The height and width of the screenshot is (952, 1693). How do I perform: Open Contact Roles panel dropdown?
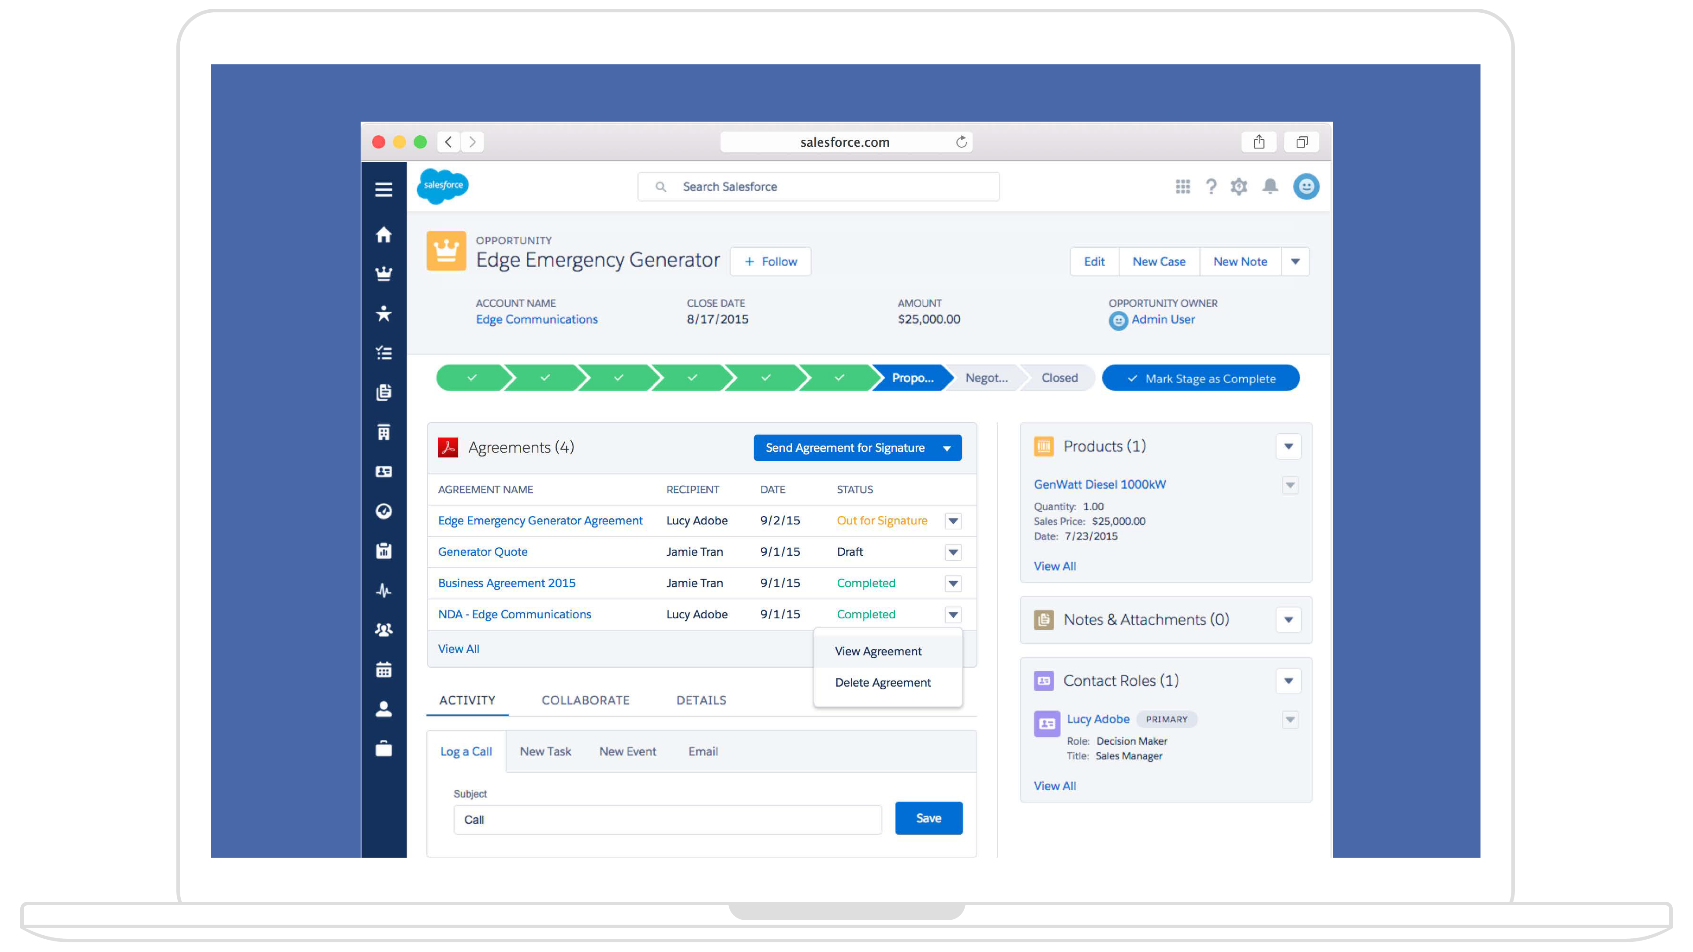click(1288, 681)
